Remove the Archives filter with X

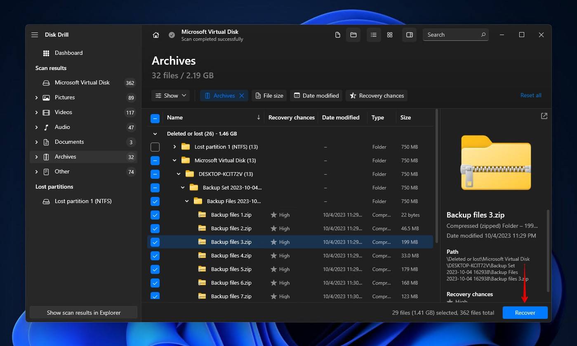point(242,96)
